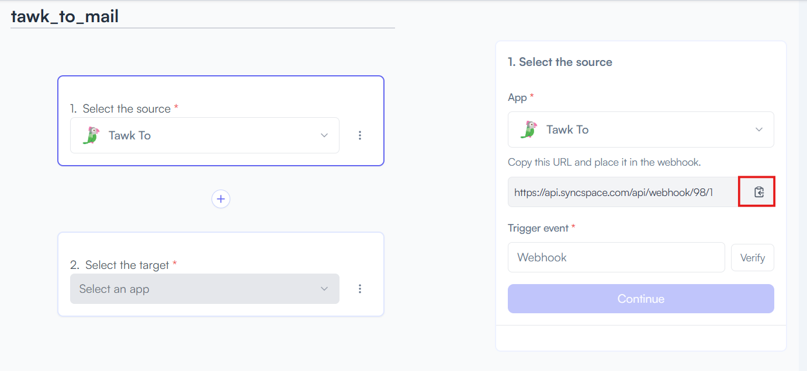Click the Tawk To parrot icon in source card
This screenshot has height=371, width=807.
[x=91, y=135]
